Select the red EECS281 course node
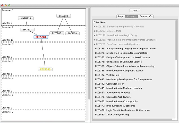This screenshot has width=179, height=127. pos(41,37)
